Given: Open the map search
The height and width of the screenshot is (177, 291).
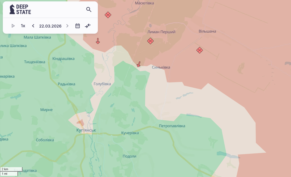Looking at the screenshot, I should click(x=89, y=10).
